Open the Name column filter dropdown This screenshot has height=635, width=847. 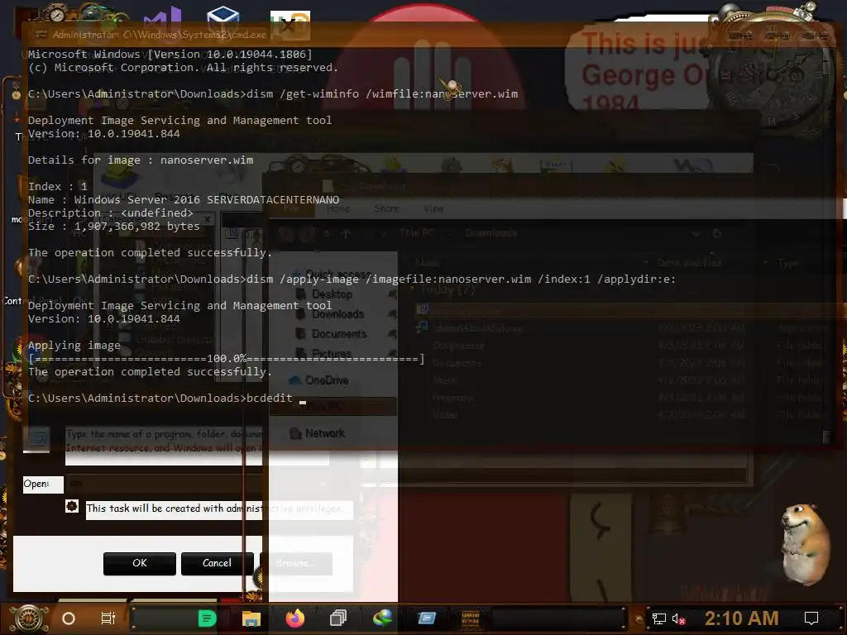646,263
